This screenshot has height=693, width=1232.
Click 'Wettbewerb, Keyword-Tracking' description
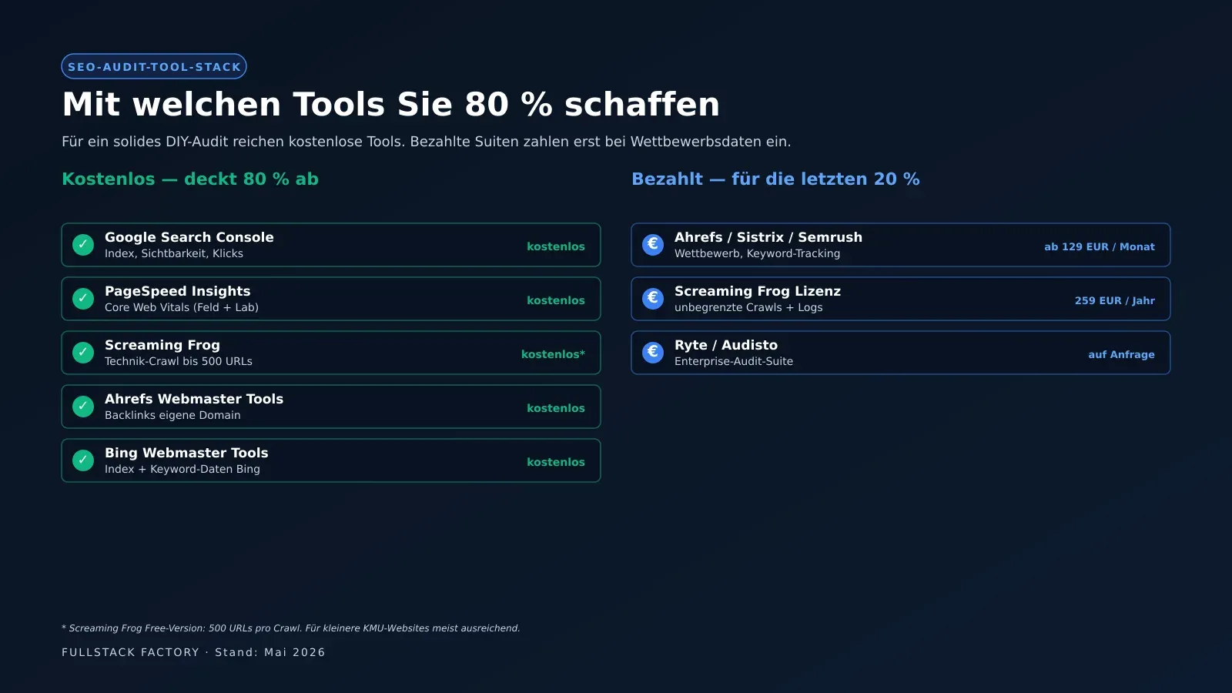tap(758, 253)
